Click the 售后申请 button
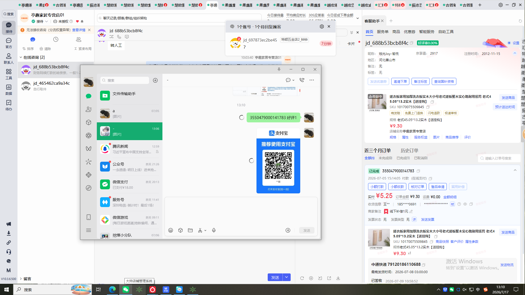This screenshot has width=525, height=295. click(438, 187)
